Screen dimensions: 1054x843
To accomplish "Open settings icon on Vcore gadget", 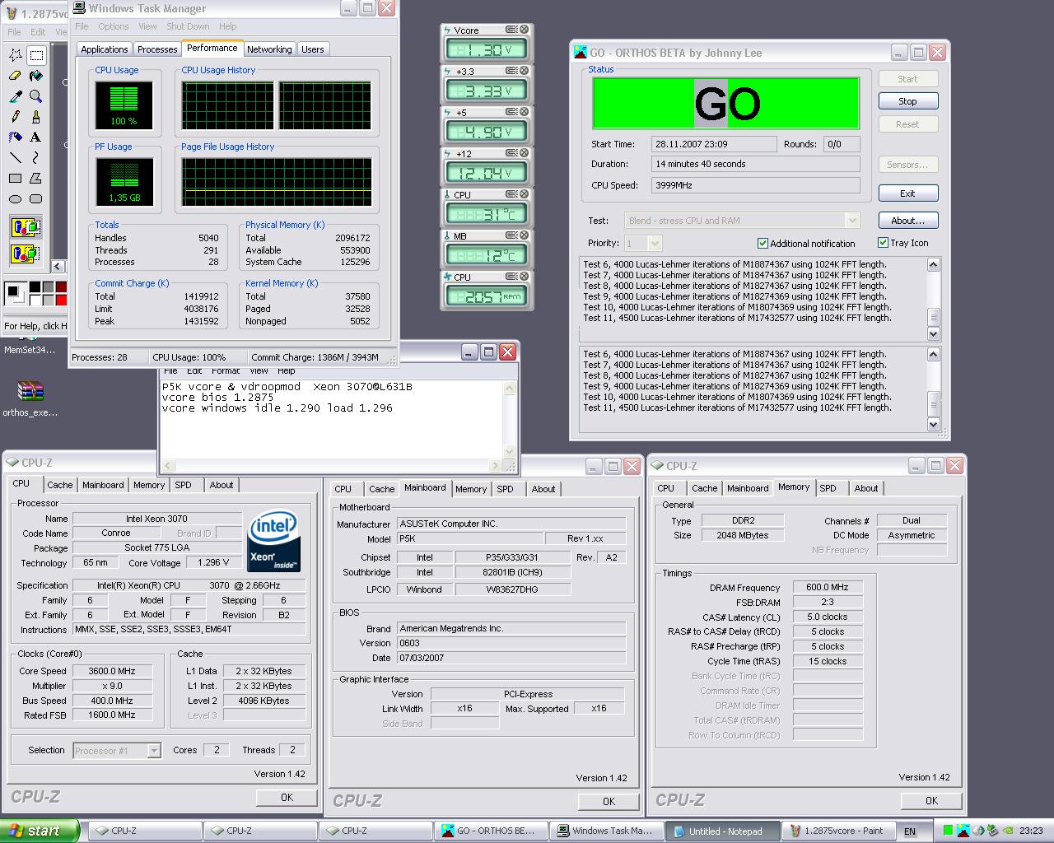I will (x=511, y=30).
